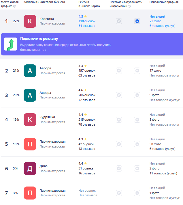Click the advertising icon in the 'Нет оценок' row

[x=119, y=193]
